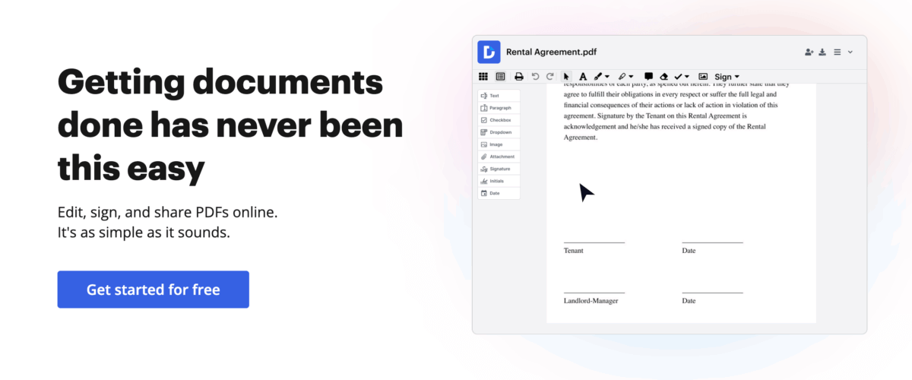Add a Text field from sidebar
Viewport: 912px width, 380px height.
(x=499, y=96)
